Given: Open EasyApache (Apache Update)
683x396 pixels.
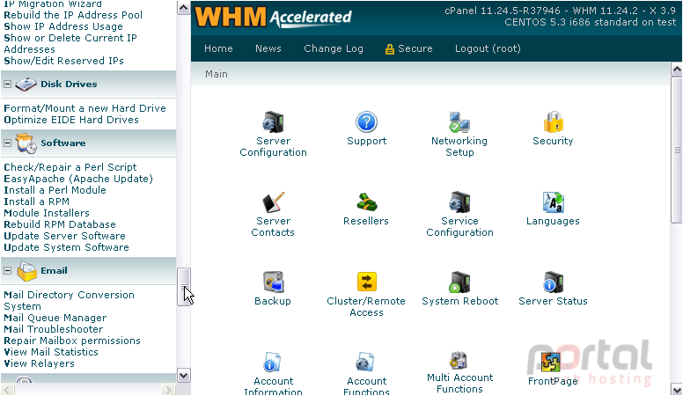Looking at the screenshot, I should [x=78, y=179].
